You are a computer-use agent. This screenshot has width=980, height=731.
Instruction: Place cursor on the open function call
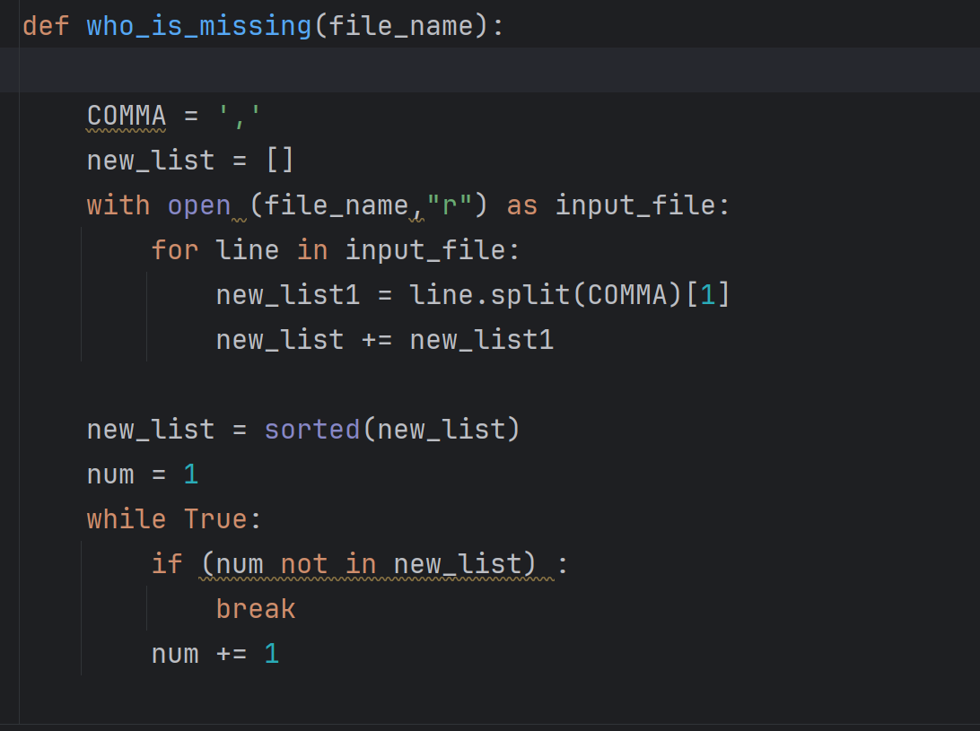coord(199,205)
